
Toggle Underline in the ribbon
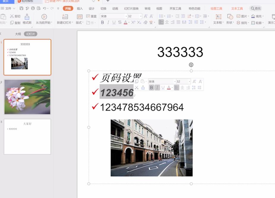[114, 22]
